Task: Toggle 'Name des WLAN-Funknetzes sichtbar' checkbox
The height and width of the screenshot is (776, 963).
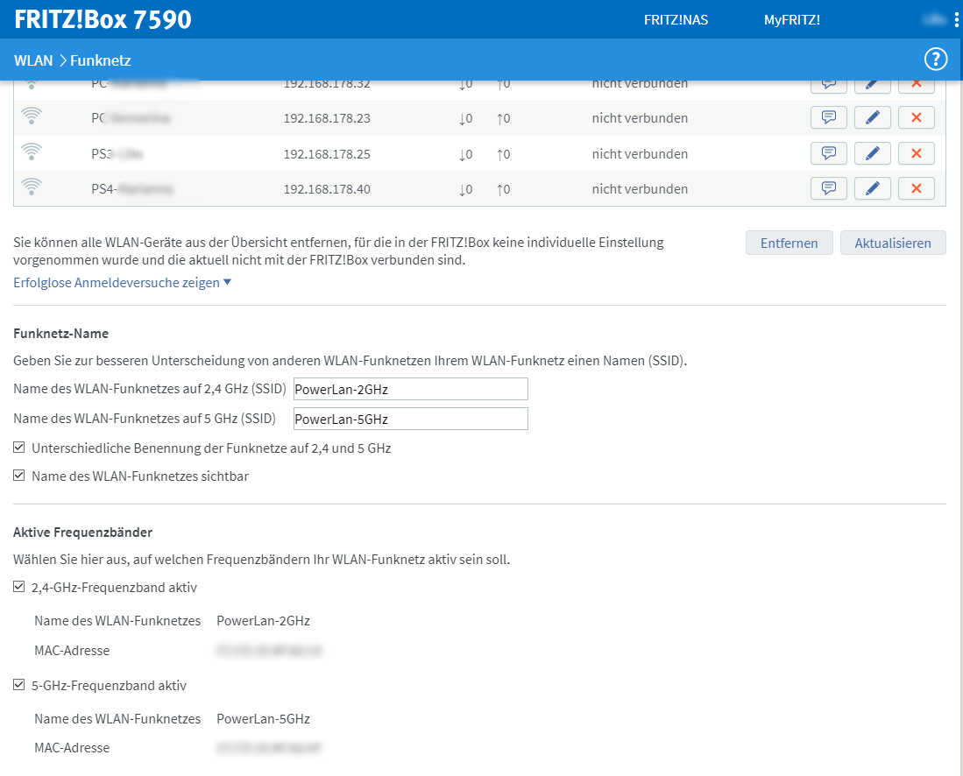Action: 19,476
